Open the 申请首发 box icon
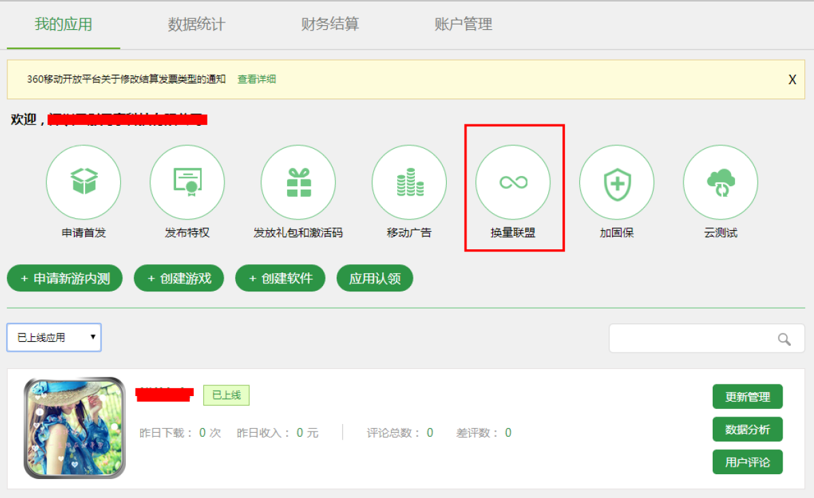The image size is (814, 498). (83, 182)
